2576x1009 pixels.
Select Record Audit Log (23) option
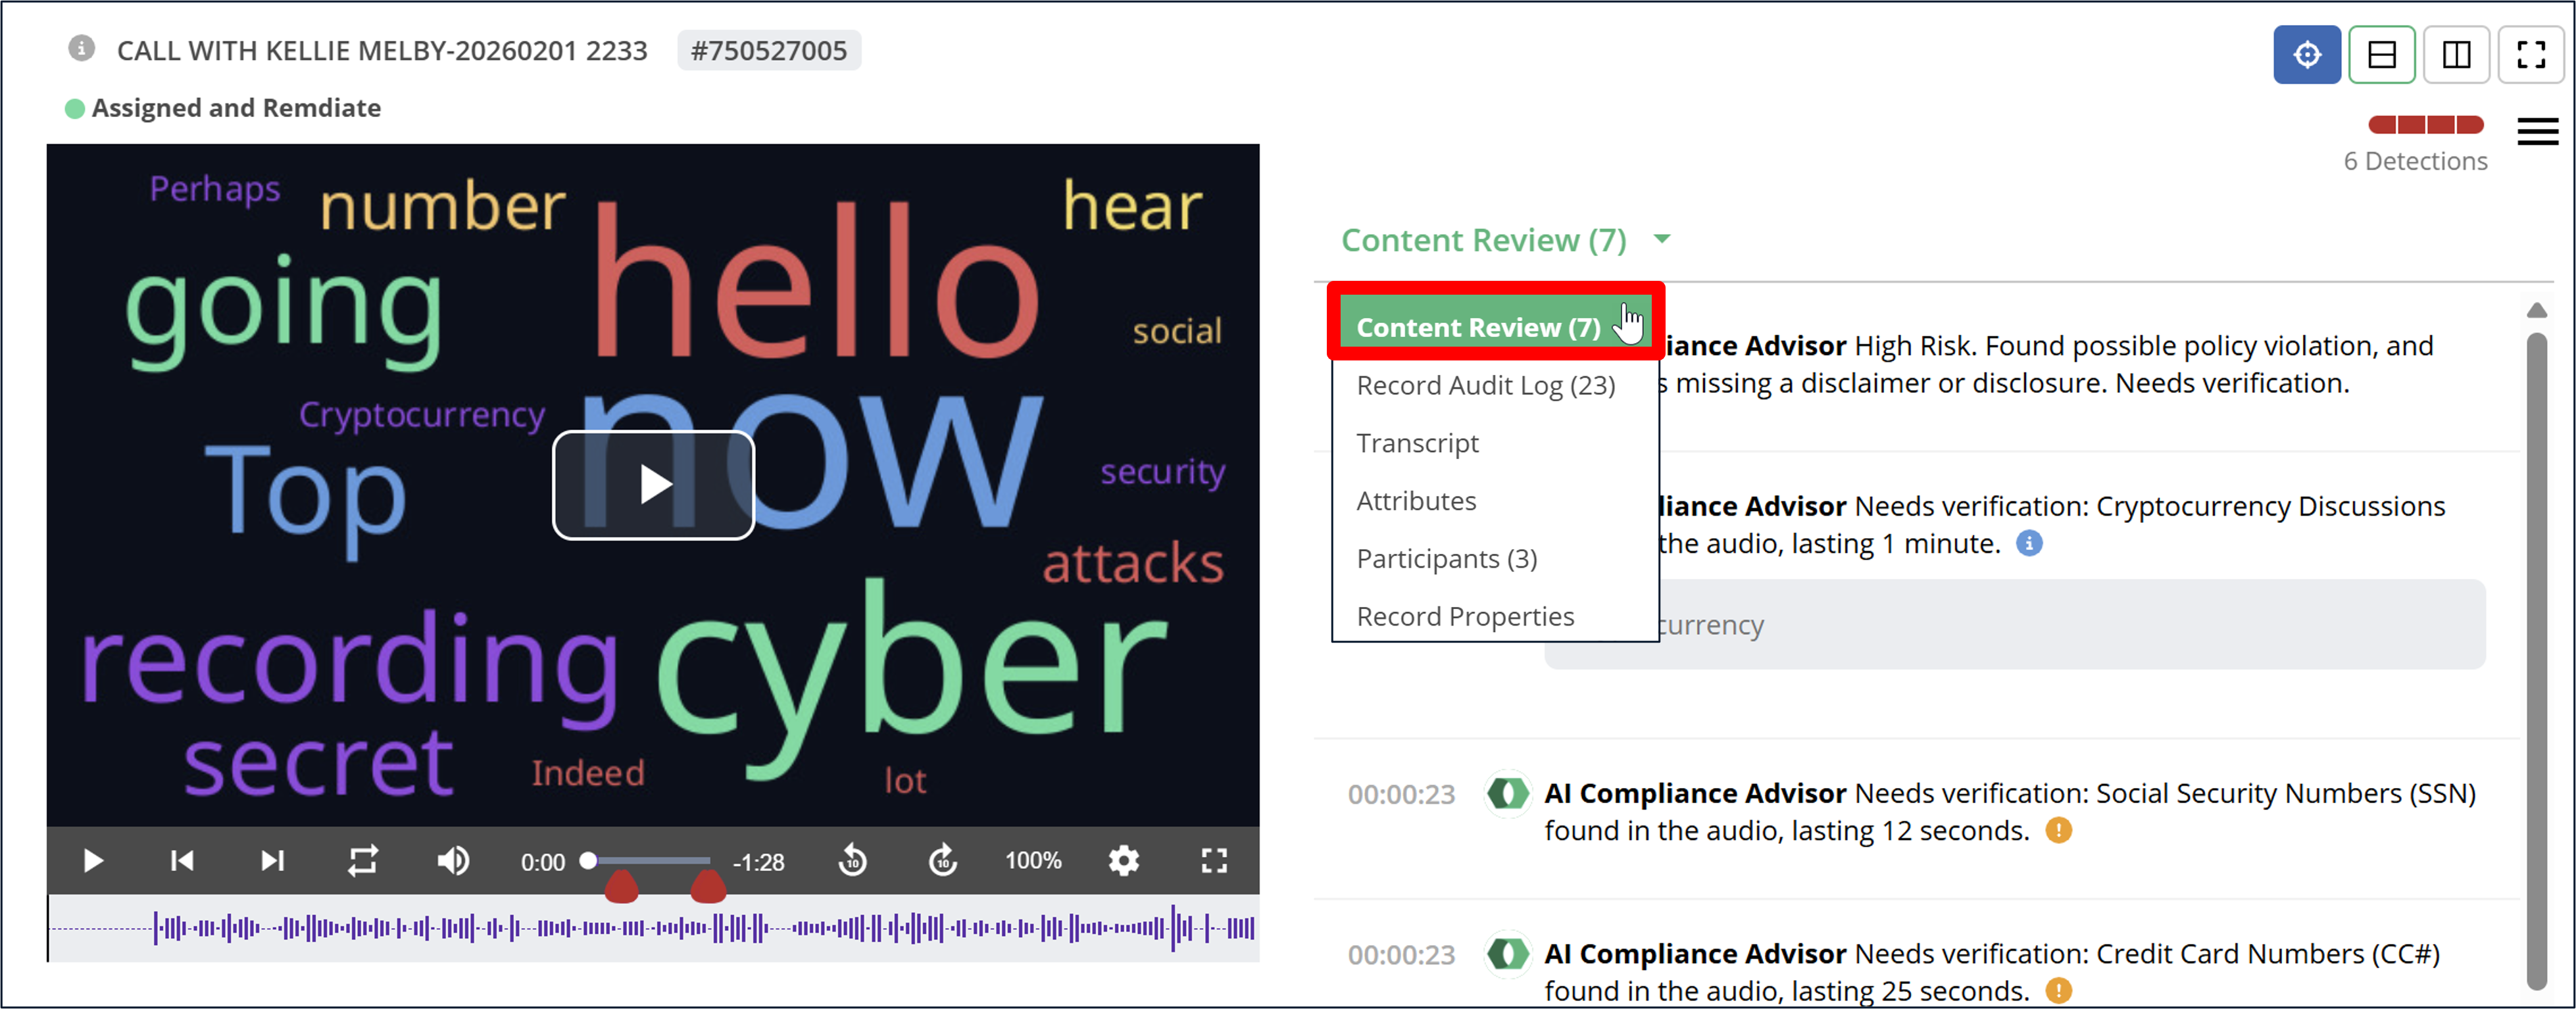[x=1485, y=385]
